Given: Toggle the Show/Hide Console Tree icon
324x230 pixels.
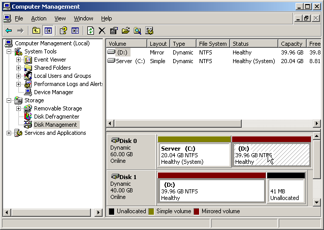Looking at the screenshot, I should point(48,31).
